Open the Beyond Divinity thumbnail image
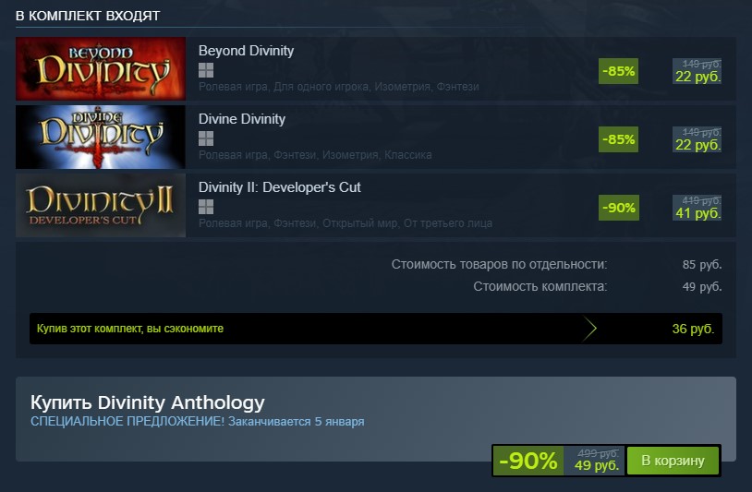The image size is (752, 492). coord(101,68)
